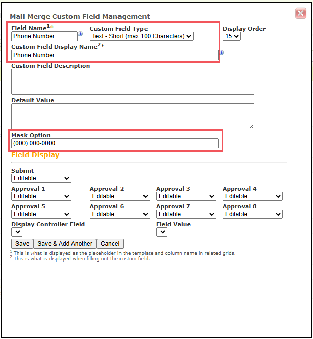Click into Custom Field Description textarea
This screenshot has height=339, width=313.
coord(133,82)
